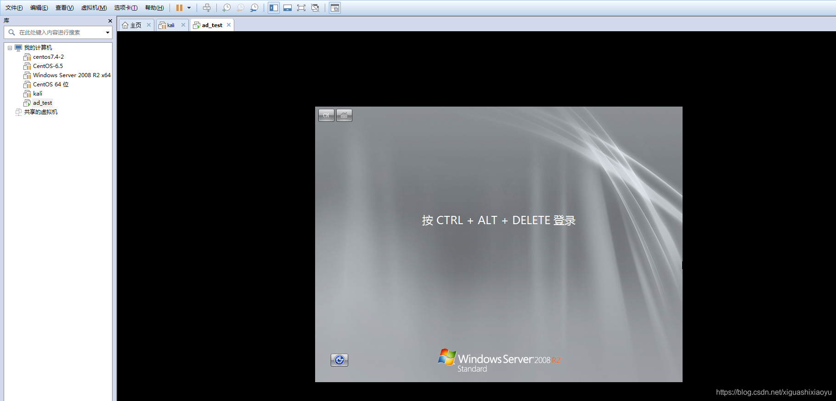Viewport: 836px width, 401px height.
Task: Open Ease of Access button on login screen
Action: [x=339, y=360]
